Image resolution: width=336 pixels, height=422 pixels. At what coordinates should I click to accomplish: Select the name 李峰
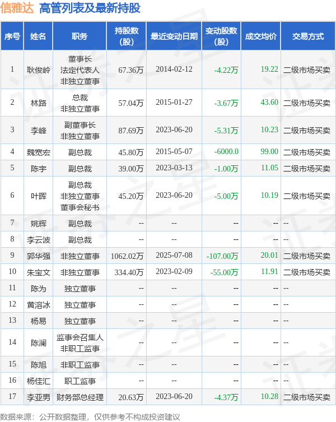pos(39,131)
